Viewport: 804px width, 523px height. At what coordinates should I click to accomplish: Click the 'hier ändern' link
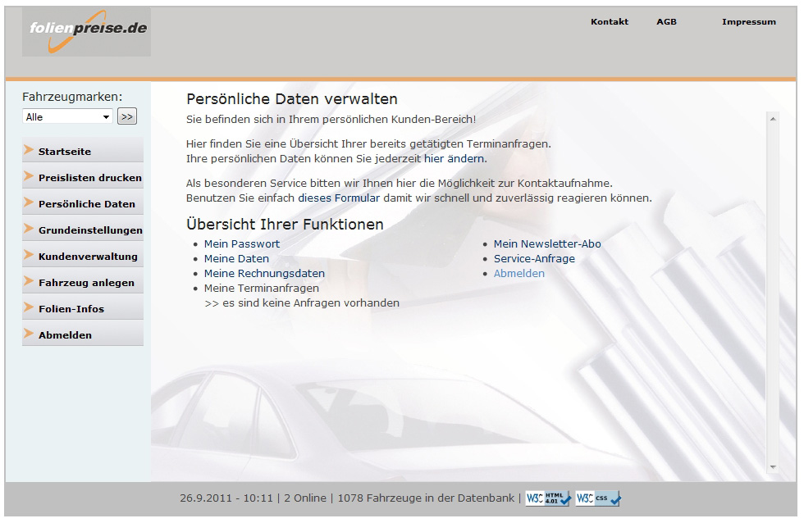pyautogui.click(x=454, y=159)
